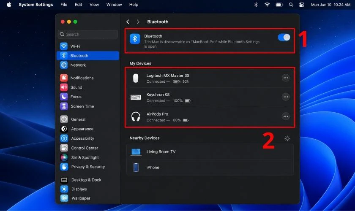Click the Nearby Devices heading
The height and width of the screenshot is (211, 355).
tap(145, 138)
